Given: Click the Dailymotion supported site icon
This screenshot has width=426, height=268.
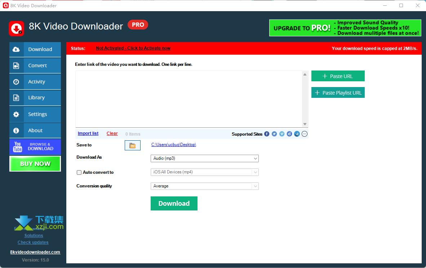Looking at the screenshot, I should [289, 134].
